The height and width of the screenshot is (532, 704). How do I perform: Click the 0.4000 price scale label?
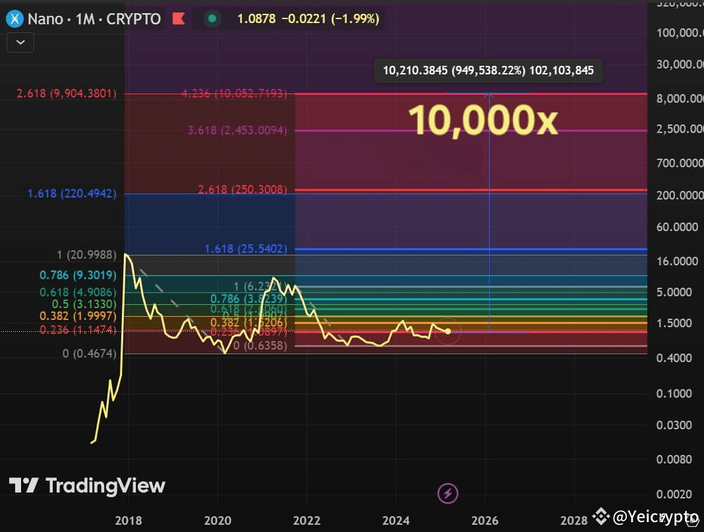(674, 358)
